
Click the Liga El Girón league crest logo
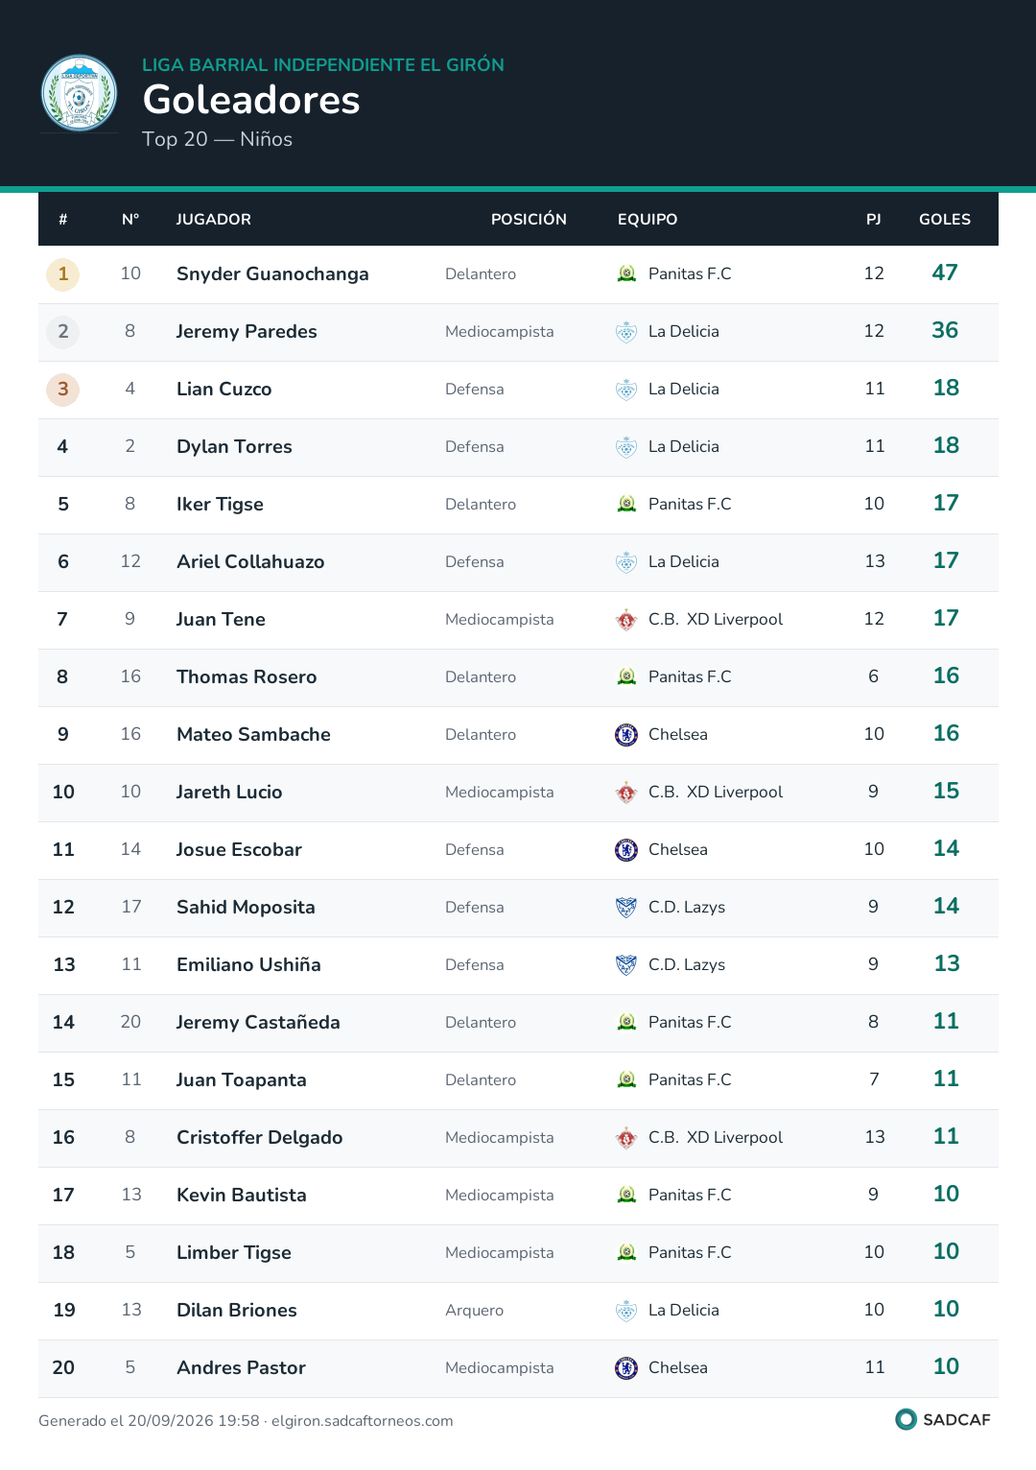79,93
